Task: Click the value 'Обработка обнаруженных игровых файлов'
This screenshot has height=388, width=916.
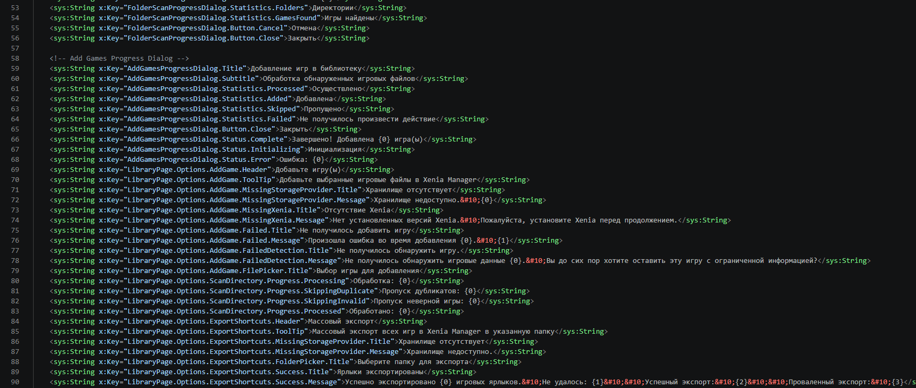Action: pyautogui.click(x=339, y=79)
